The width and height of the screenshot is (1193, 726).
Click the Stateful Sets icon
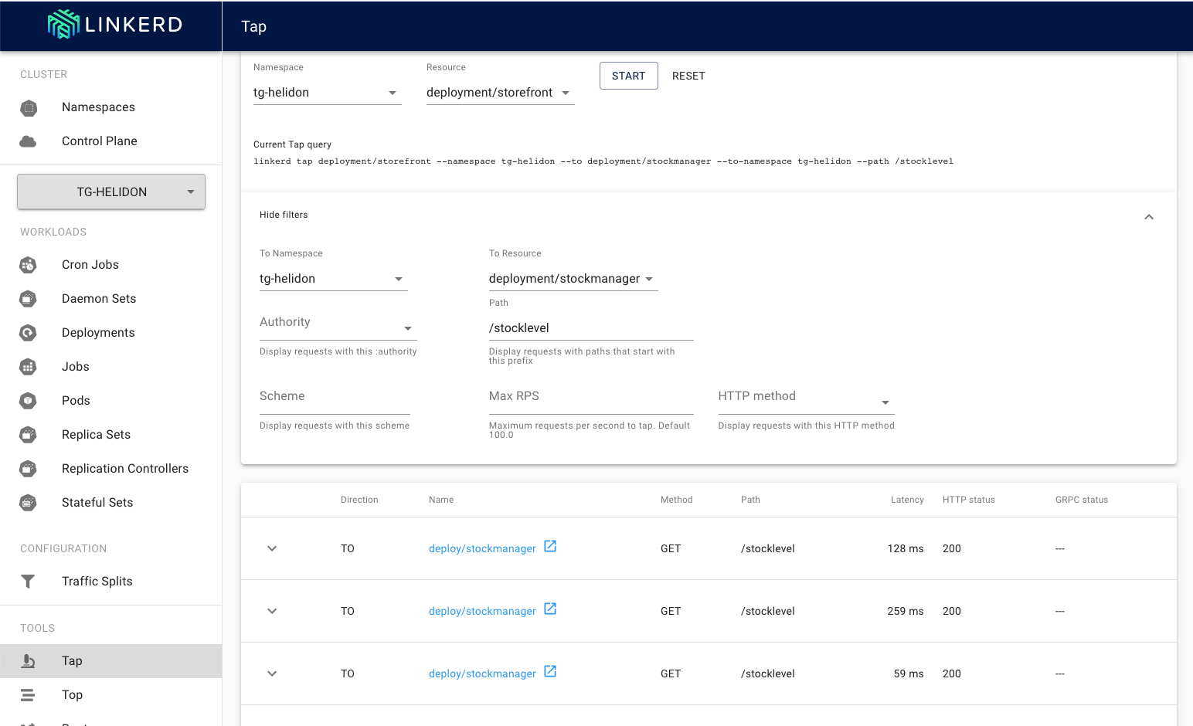pos(29,503)
